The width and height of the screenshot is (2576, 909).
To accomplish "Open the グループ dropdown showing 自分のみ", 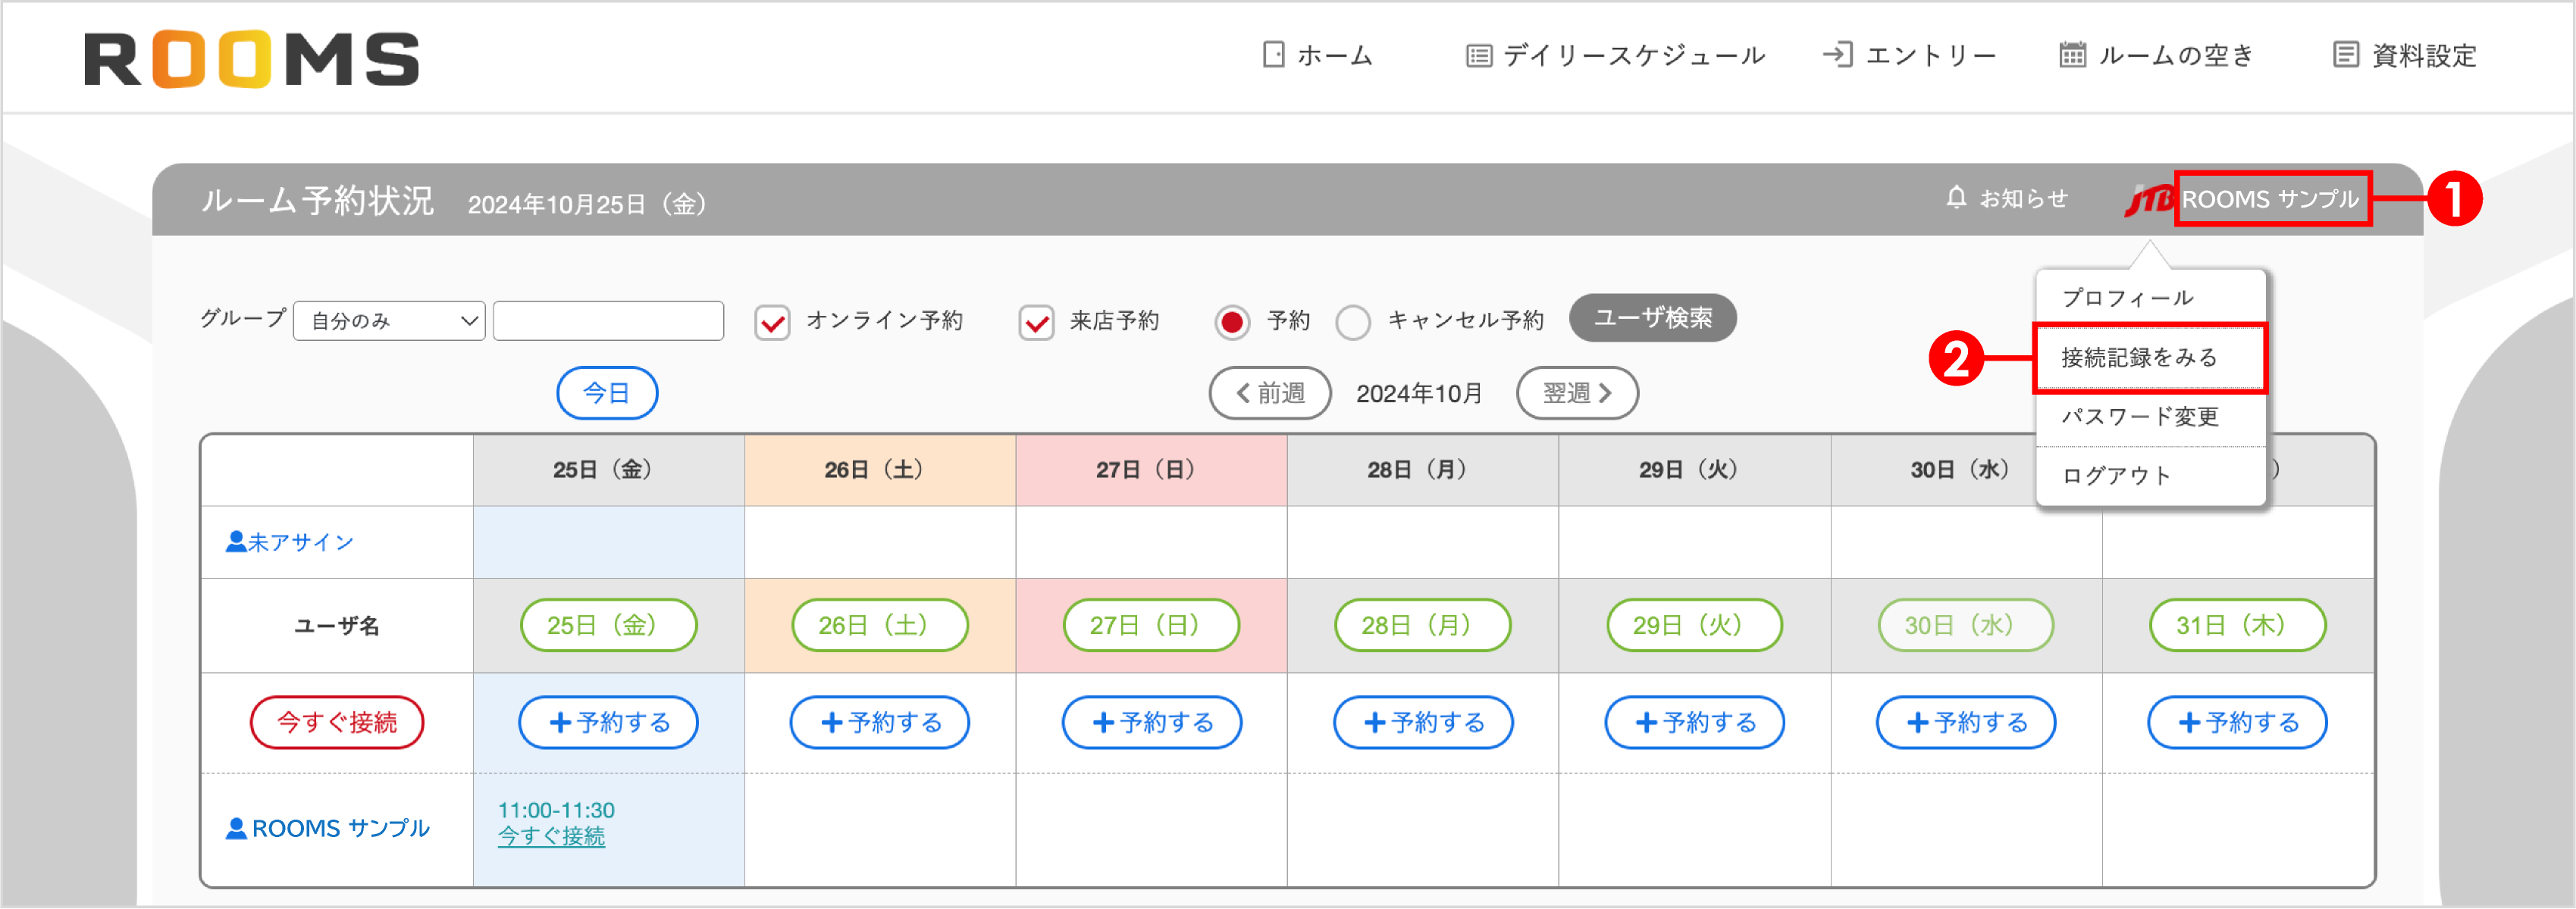I will 388,320.
